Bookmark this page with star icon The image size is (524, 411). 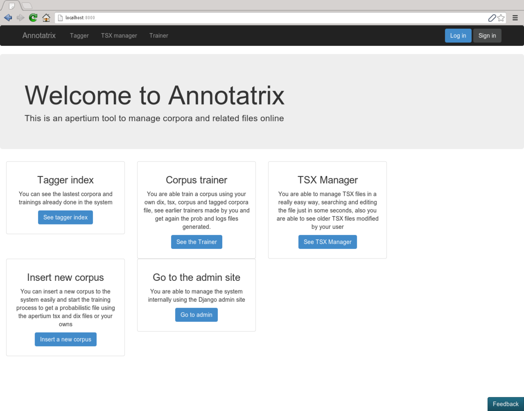coord(501,18)
